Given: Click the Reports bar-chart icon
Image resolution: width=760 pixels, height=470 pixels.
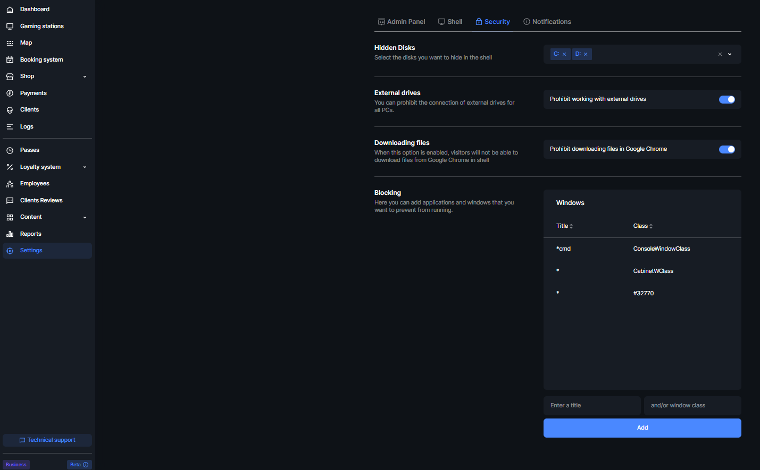Looking at the screenshot, I should pyautogui.click(x=10, y=234).
